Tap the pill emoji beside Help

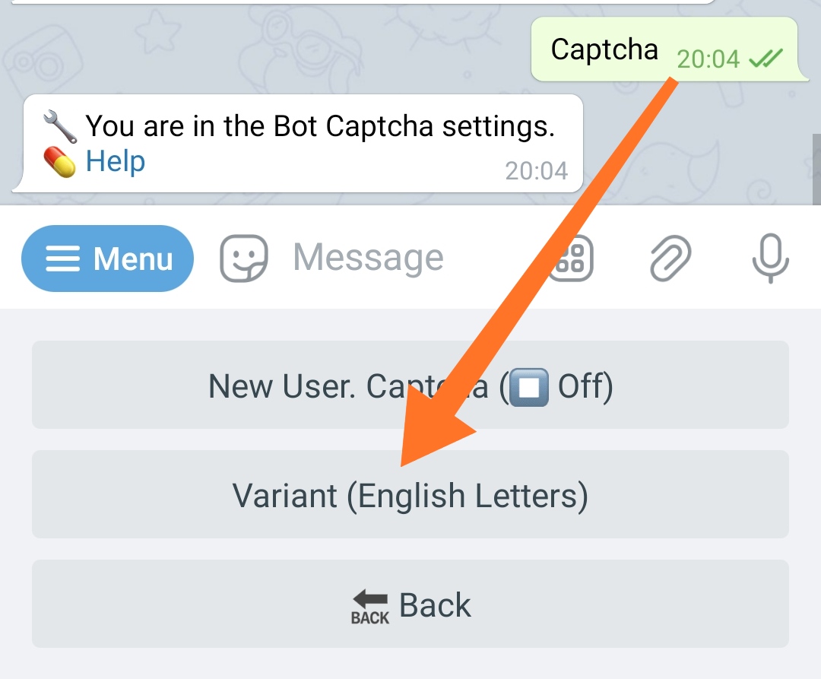[x=59, y=162]
